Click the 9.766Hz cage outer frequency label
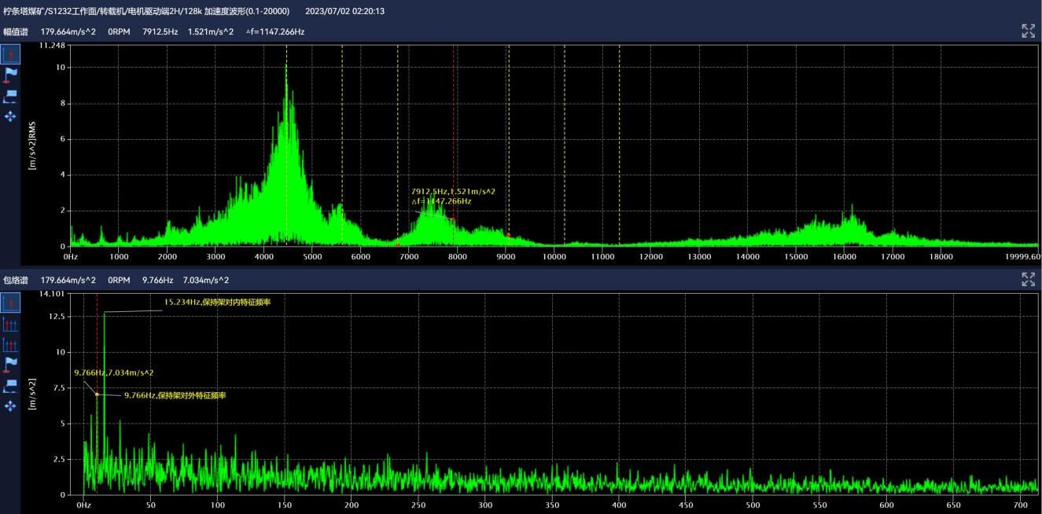1042x514 pixels. point(175,396)
